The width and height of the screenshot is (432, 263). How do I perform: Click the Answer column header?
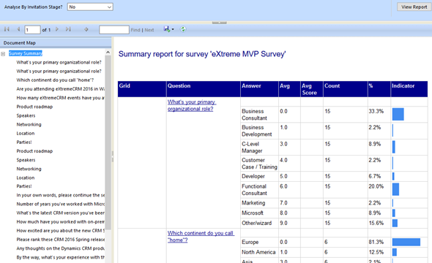pos(259,89)
